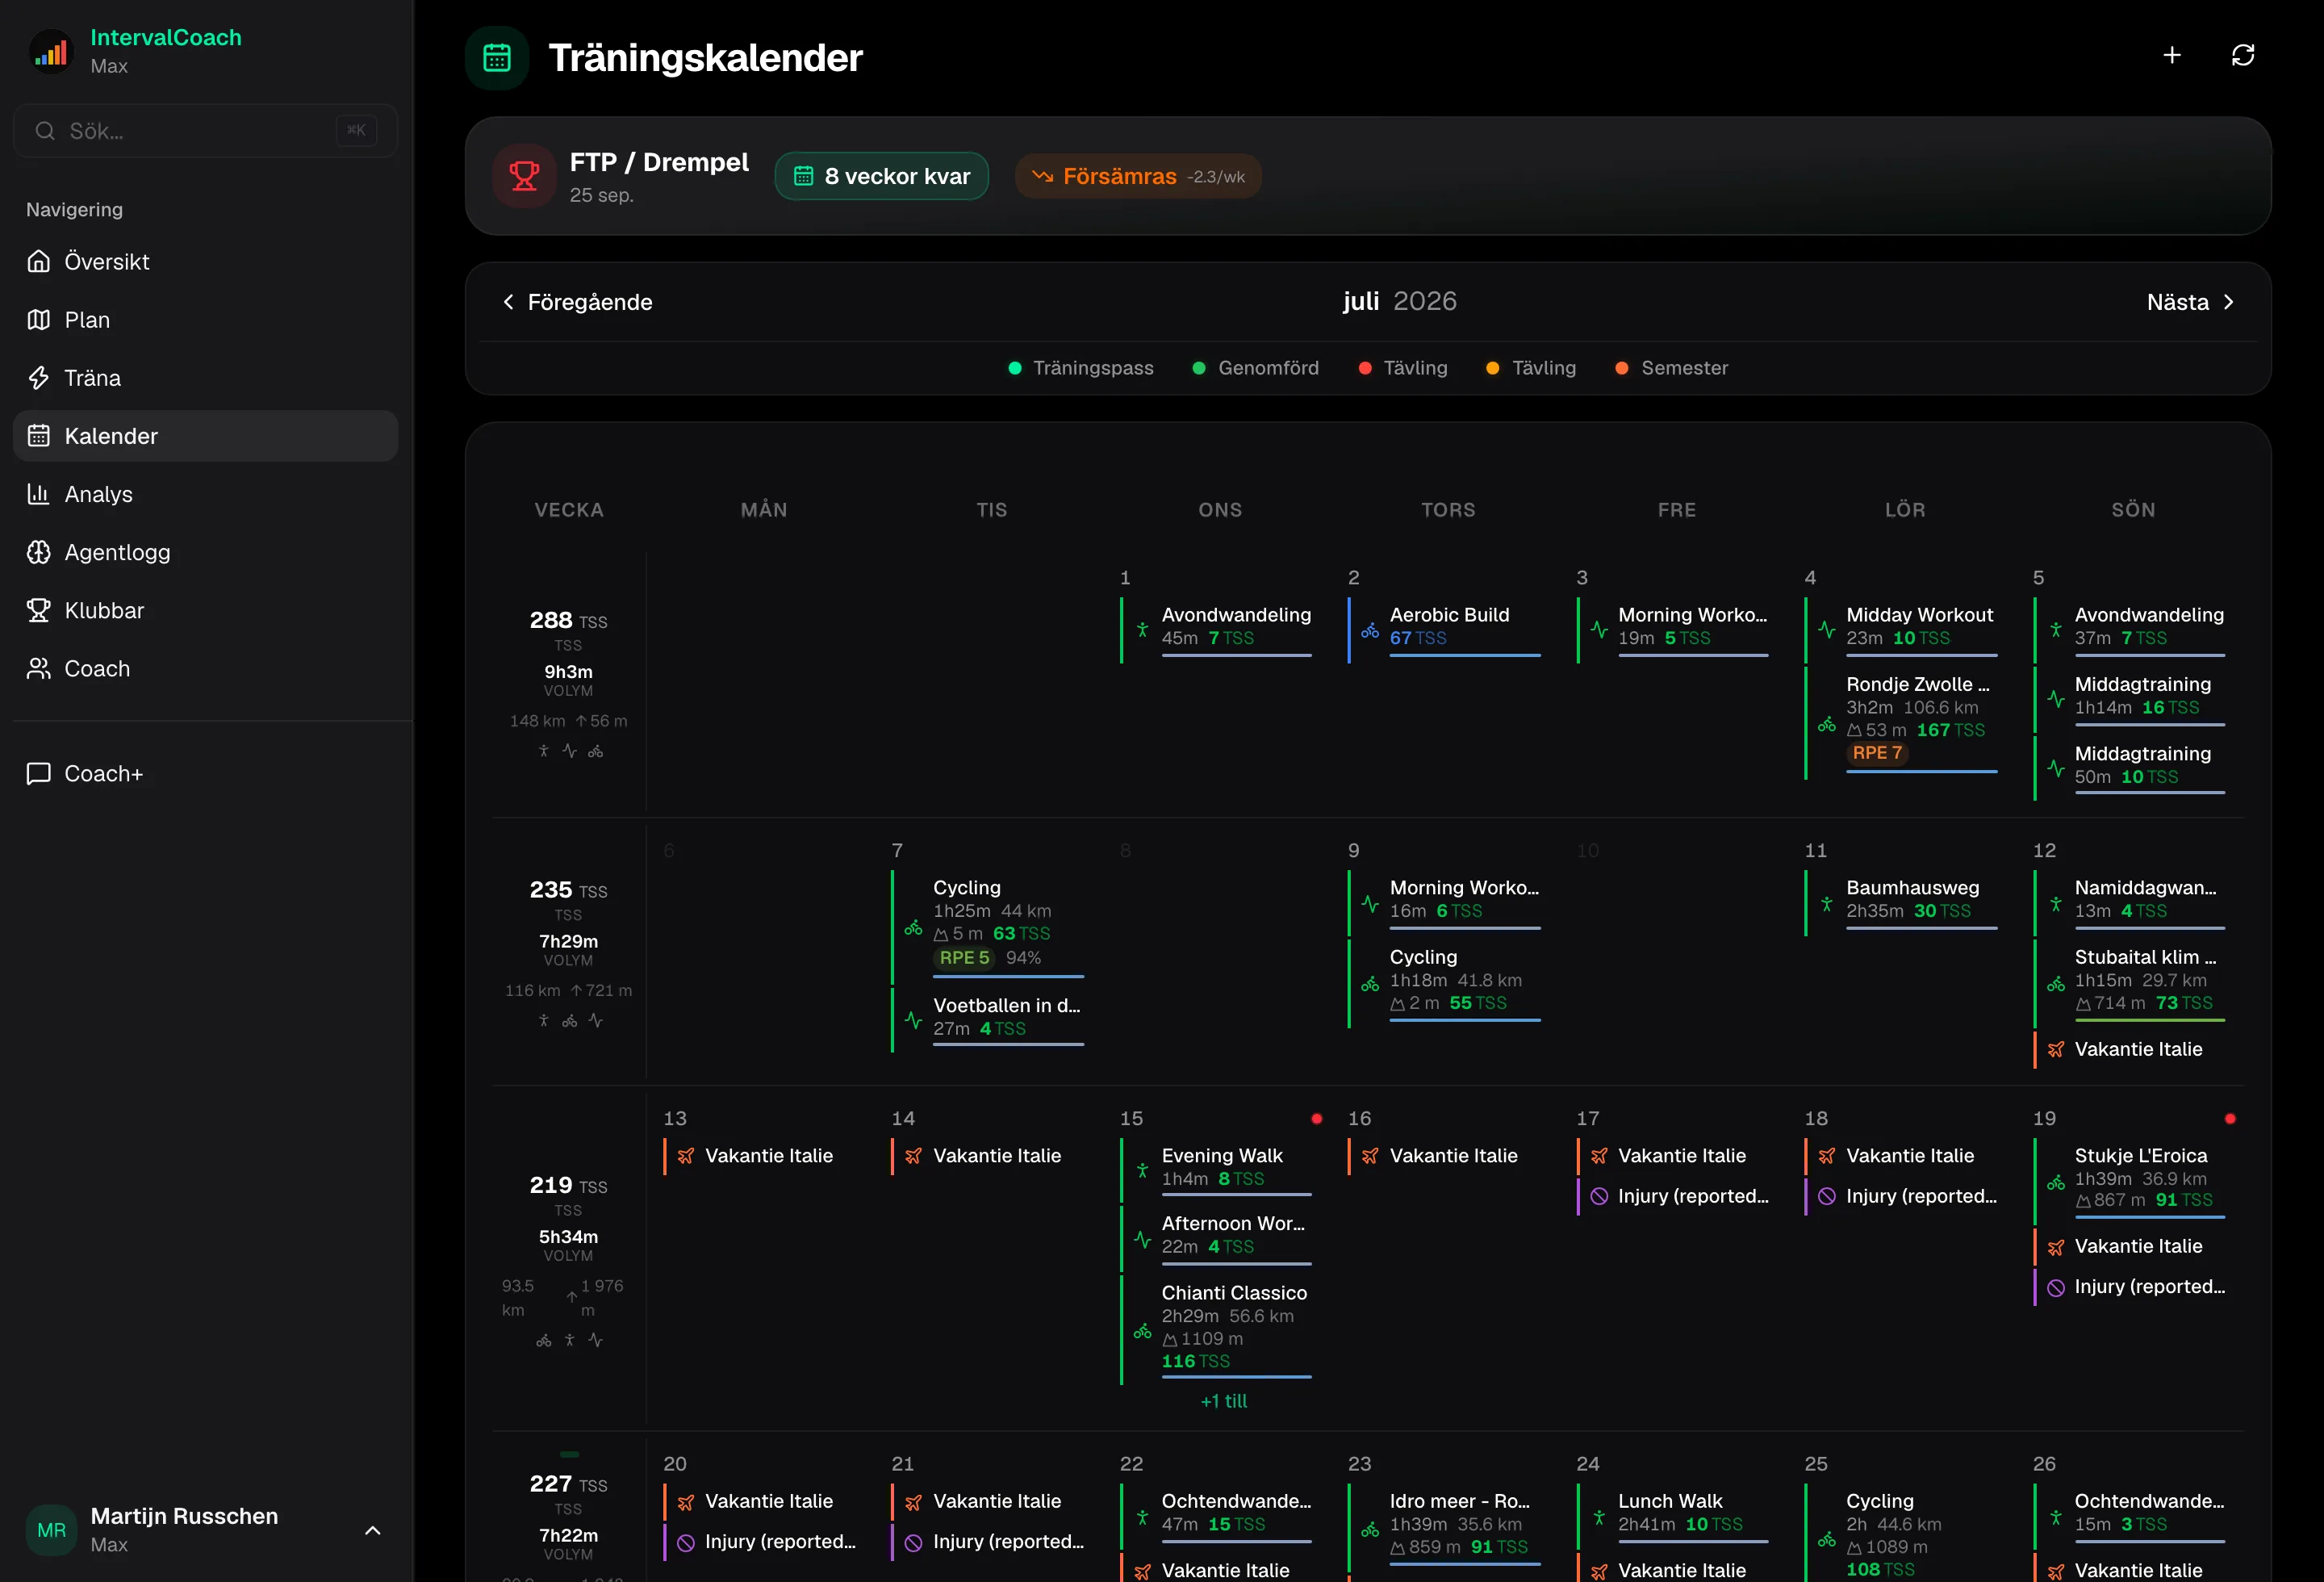This screenshot has height=1582, width=2324.
Task: Click the RPE 7 badge
Action: [1877, 753]
